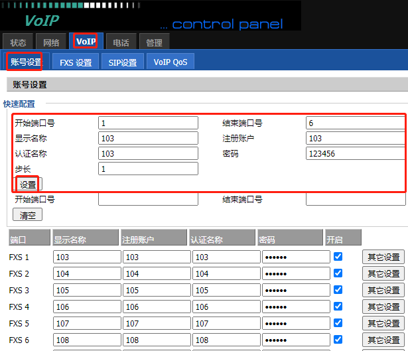This screenshot has width=408, height=351.
Task: Click the 开始端口号 field containing 1
Action: click(148, 123)
